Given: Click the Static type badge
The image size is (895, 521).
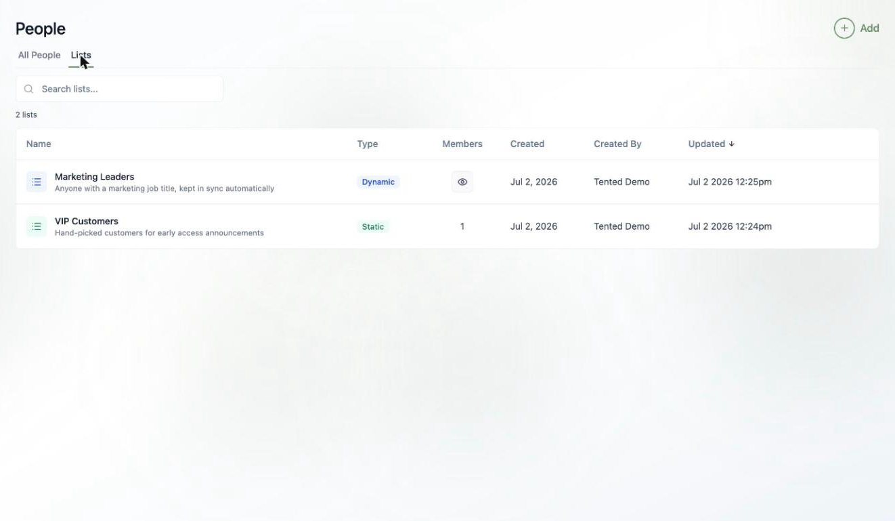Looking at the screenshot, I should pyautogui.click(x=373, y=226).
